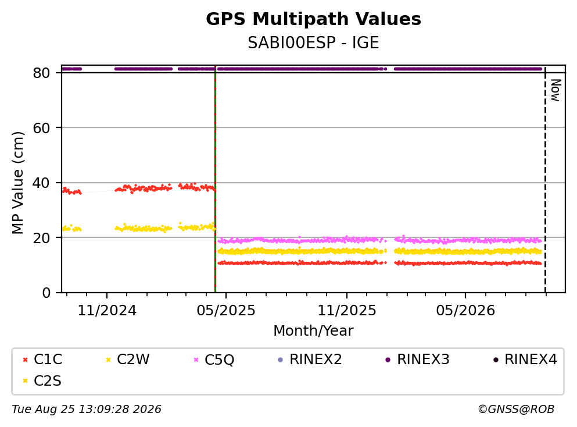Click the red C1C legend marker
This screenshot has width=577, height=427.
click(25, 360)
